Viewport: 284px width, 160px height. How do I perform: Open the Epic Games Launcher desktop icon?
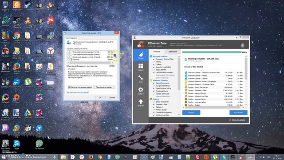pos(5,145)
